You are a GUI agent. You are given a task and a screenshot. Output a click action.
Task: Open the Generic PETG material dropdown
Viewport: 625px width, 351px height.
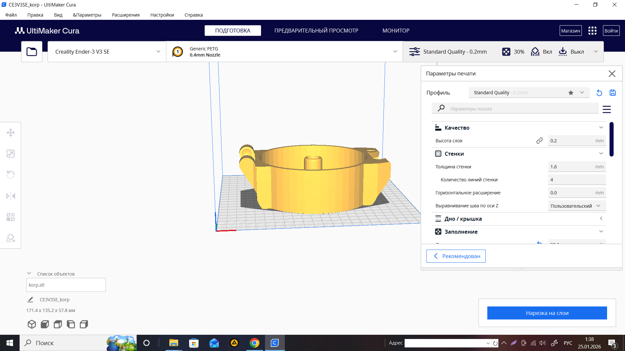[285, 52]
